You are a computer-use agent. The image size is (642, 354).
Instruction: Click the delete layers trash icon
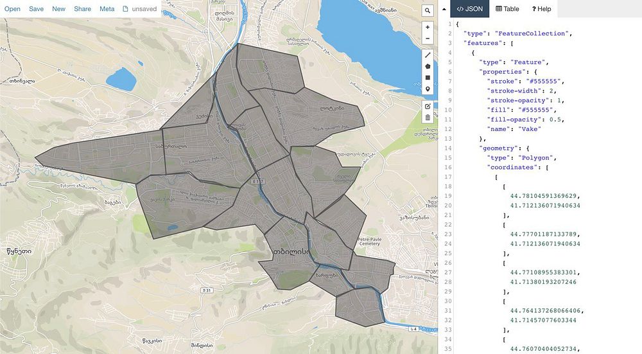click(428, 118)
